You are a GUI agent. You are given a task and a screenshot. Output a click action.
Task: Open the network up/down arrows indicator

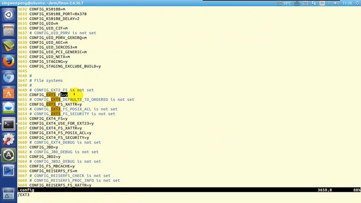[x=313, y=3]
